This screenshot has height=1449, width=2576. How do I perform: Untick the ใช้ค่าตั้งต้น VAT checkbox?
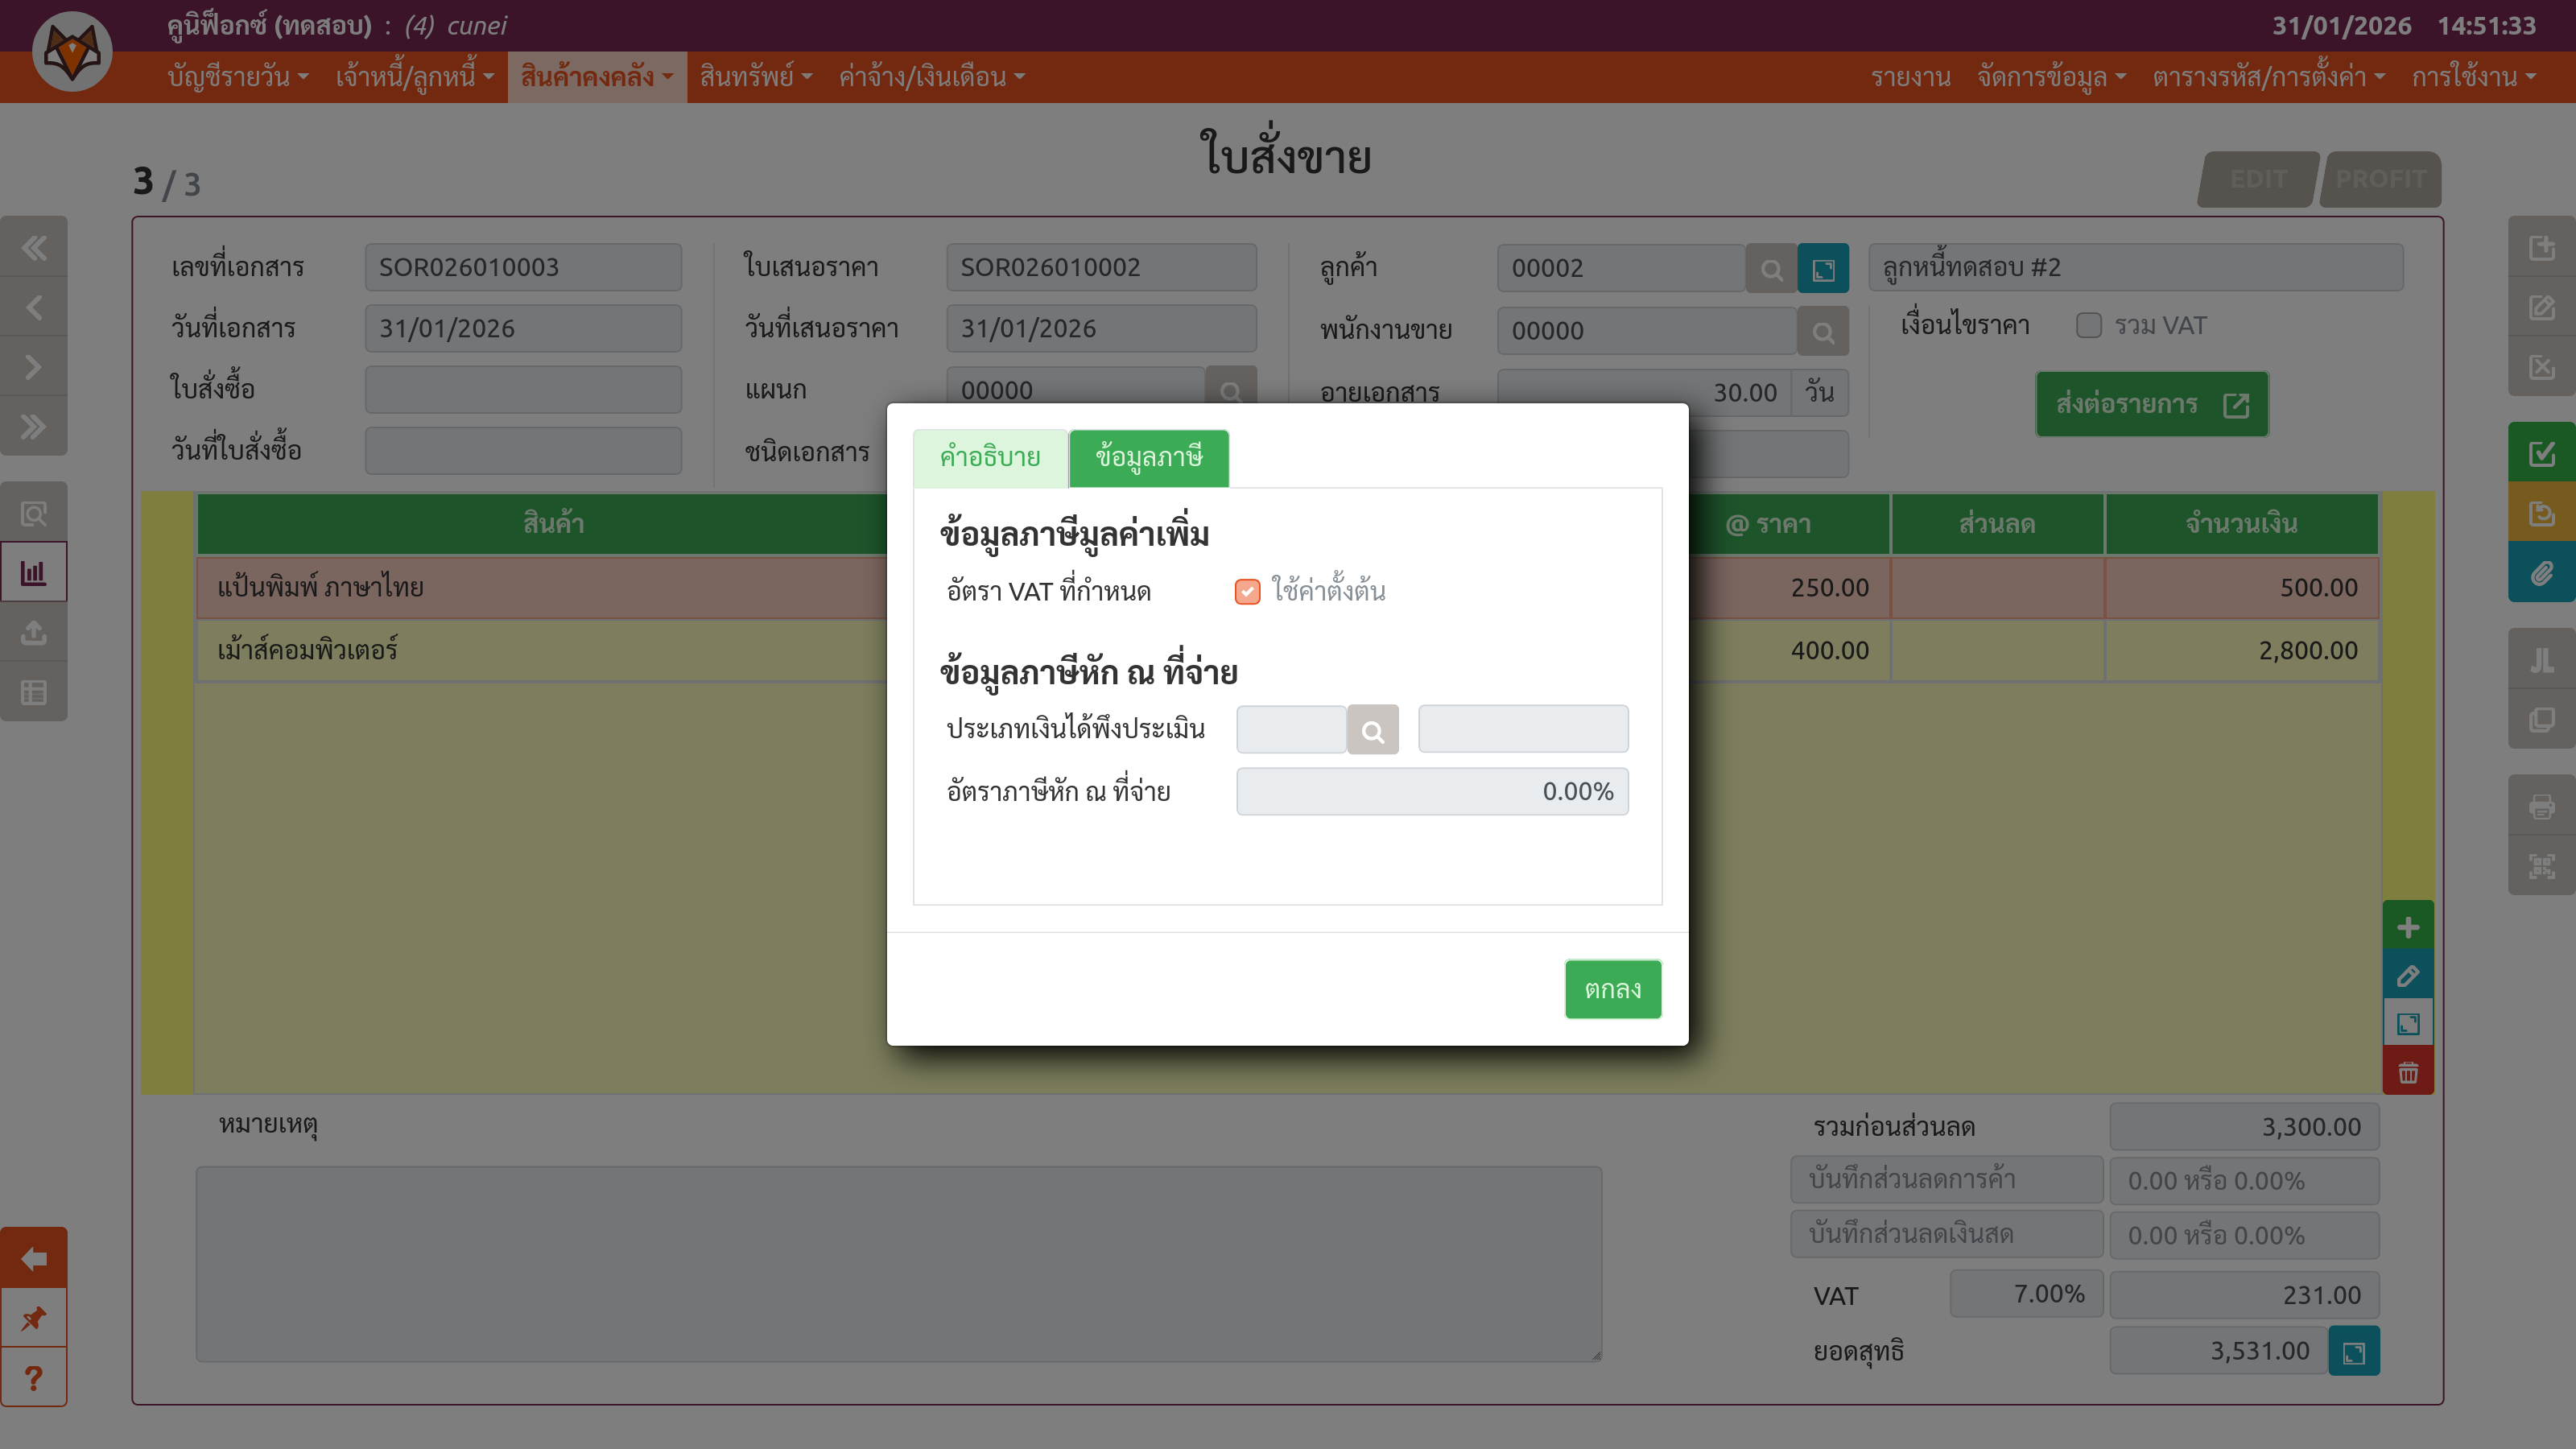coord(1247,592)
